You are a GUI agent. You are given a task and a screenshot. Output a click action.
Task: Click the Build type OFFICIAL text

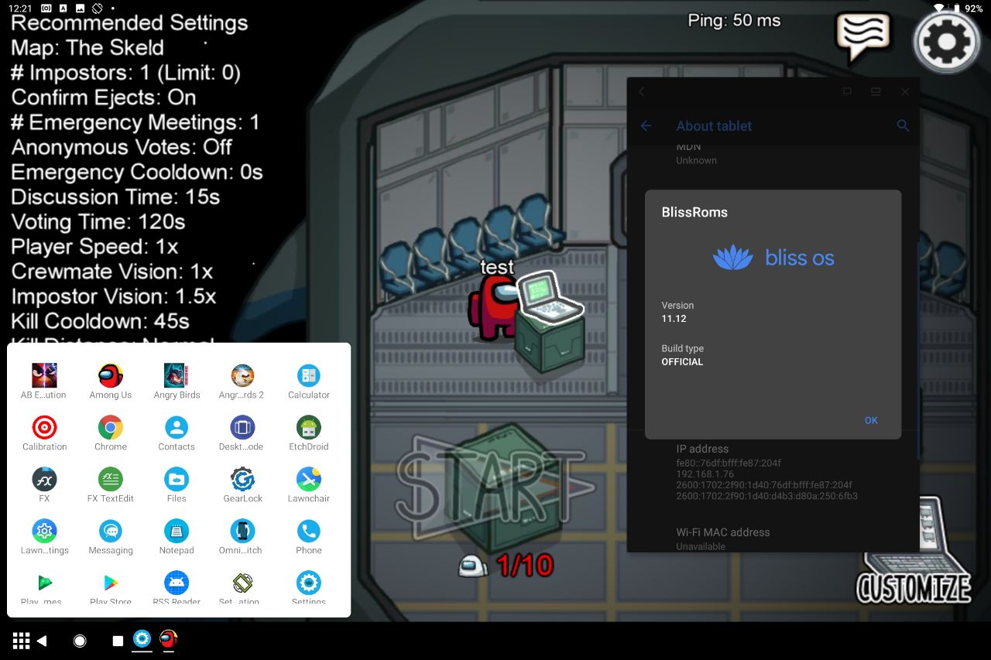[682, 355]
